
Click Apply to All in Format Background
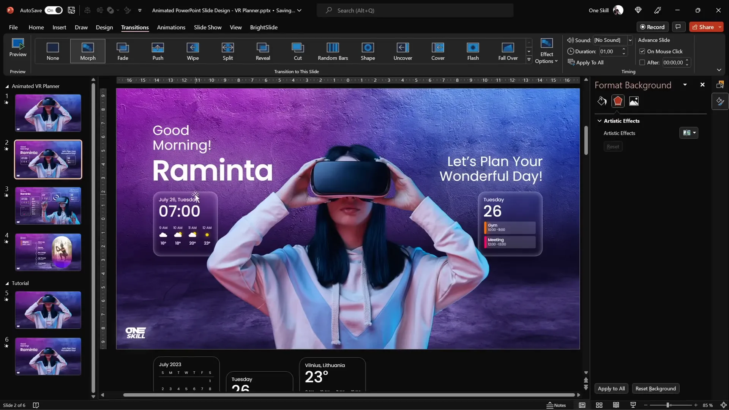611,388
